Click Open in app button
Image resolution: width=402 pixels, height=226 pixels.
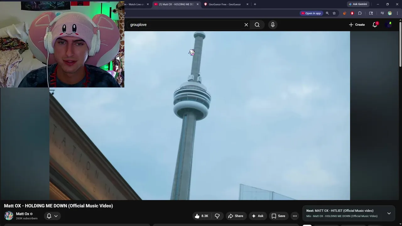[311, 13]
